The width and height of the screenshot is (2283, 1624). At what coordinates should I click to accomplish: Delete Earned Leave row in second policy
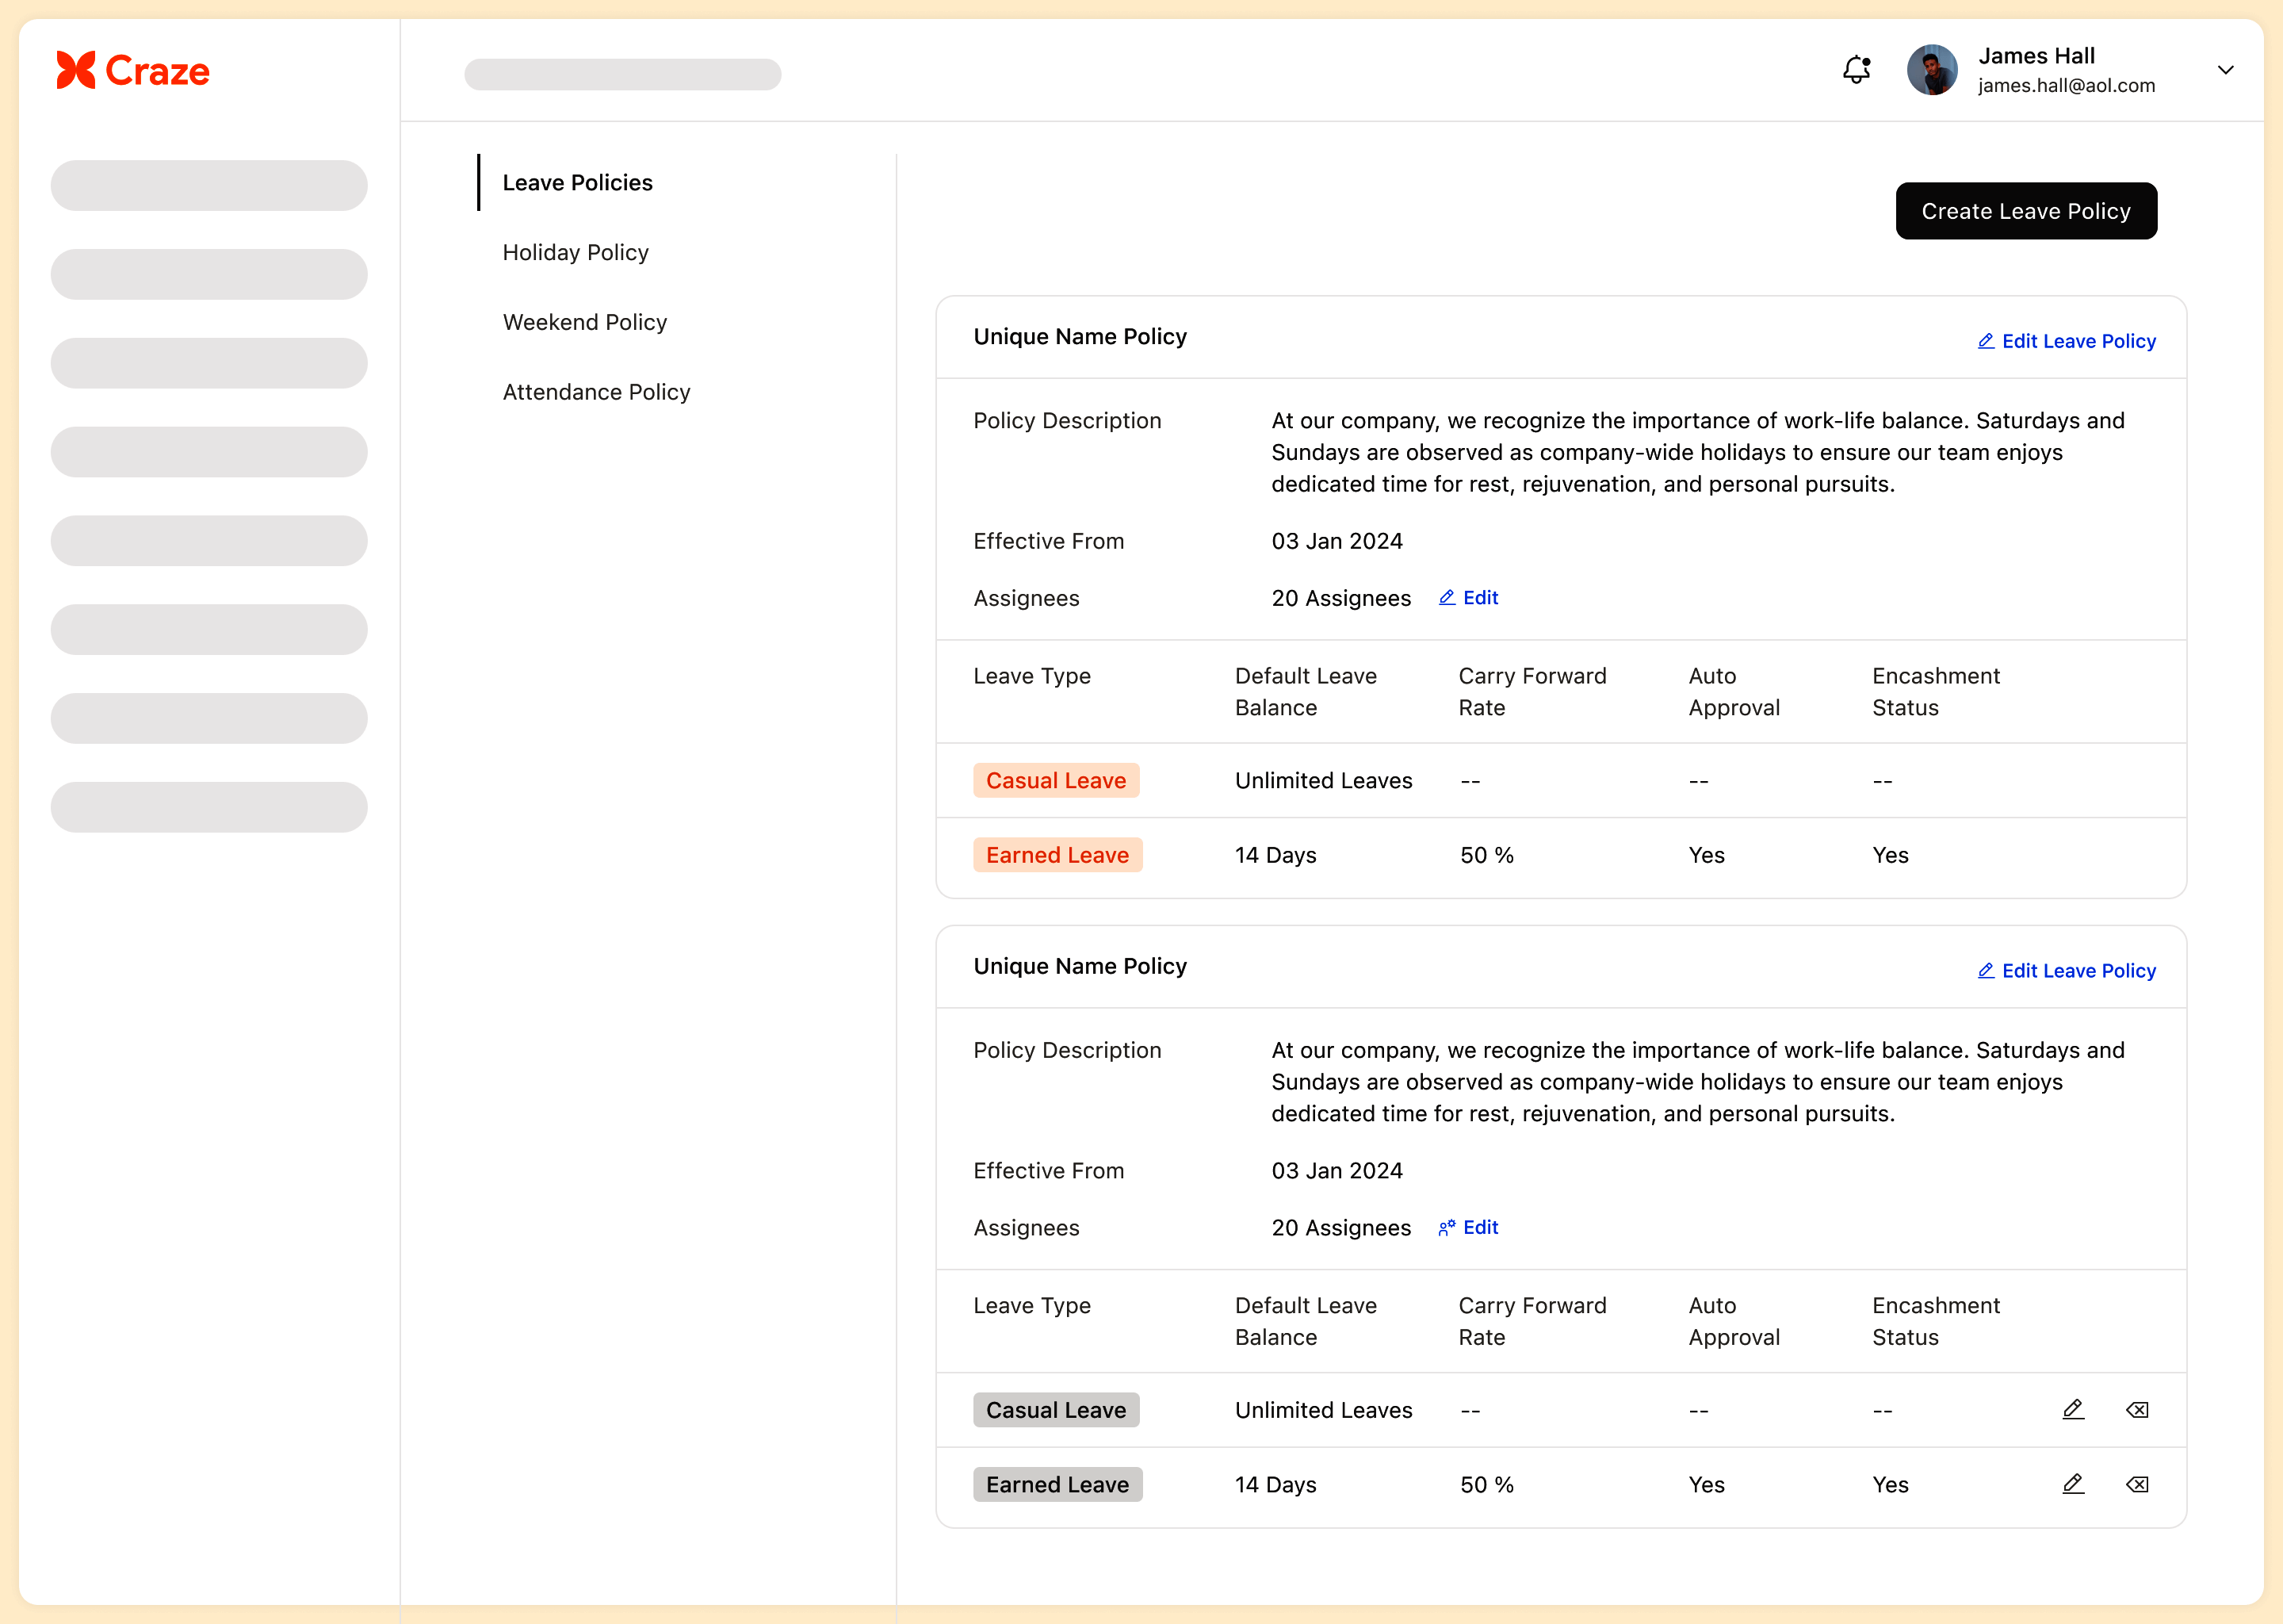point(2137,1484)
